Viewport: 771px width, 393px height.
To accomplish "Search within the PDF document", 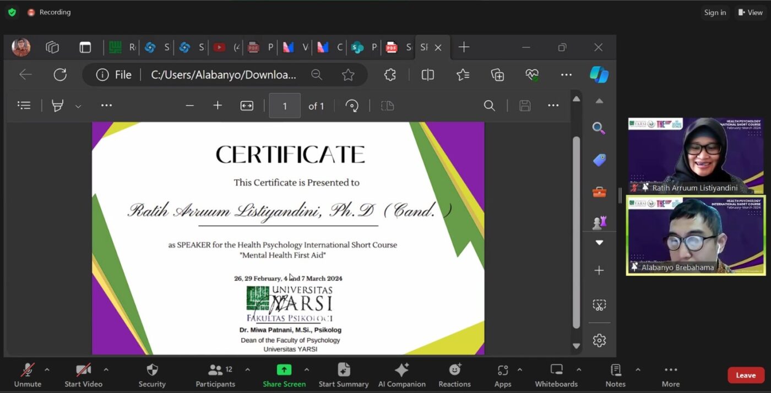I will (489, 106).
